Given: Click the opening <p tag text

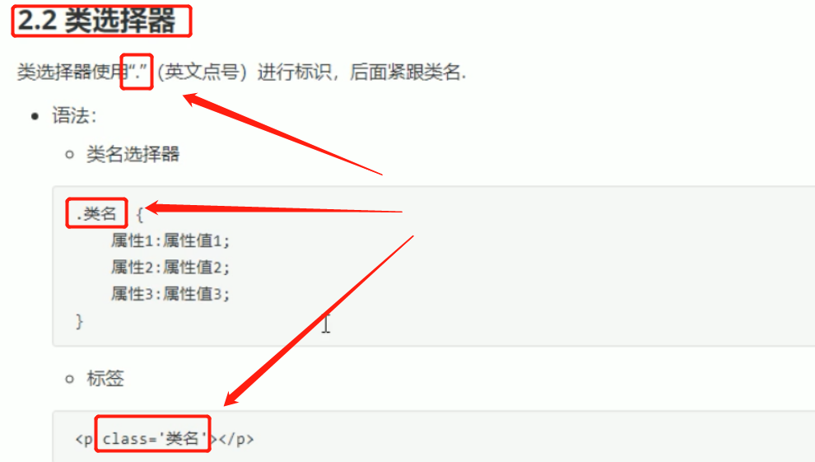Looking at the screenshot, I should (84, 440).
